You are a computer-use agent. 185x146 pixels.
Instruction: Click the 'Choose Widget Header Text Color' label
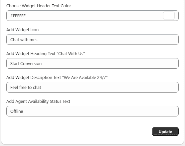click(39, 6)
